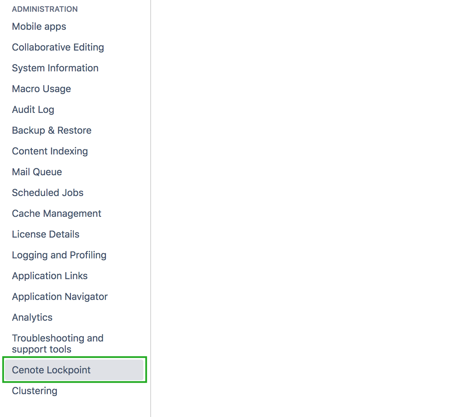Open System Information
This screenshot has height=417, width=452.
(55, 68)
